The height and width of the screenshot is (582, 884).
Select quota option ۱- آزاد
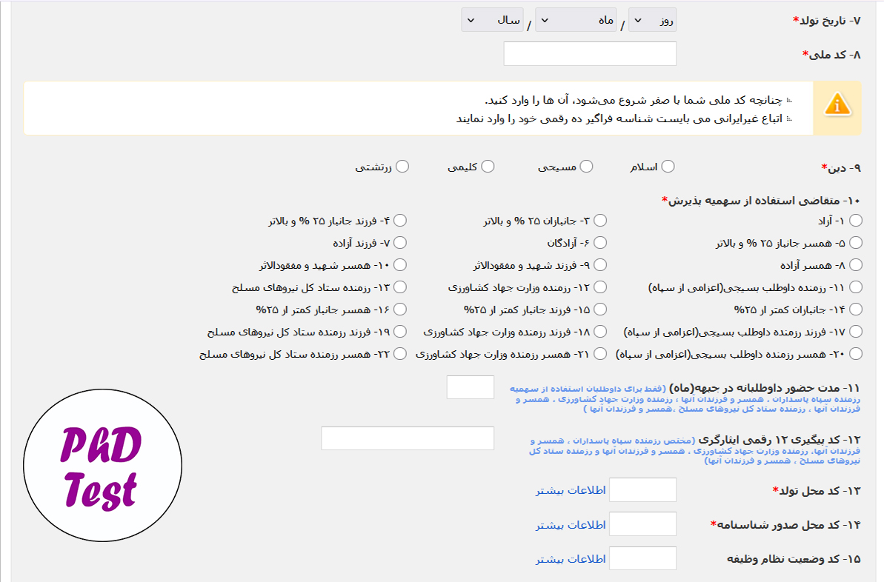point(856,221)
